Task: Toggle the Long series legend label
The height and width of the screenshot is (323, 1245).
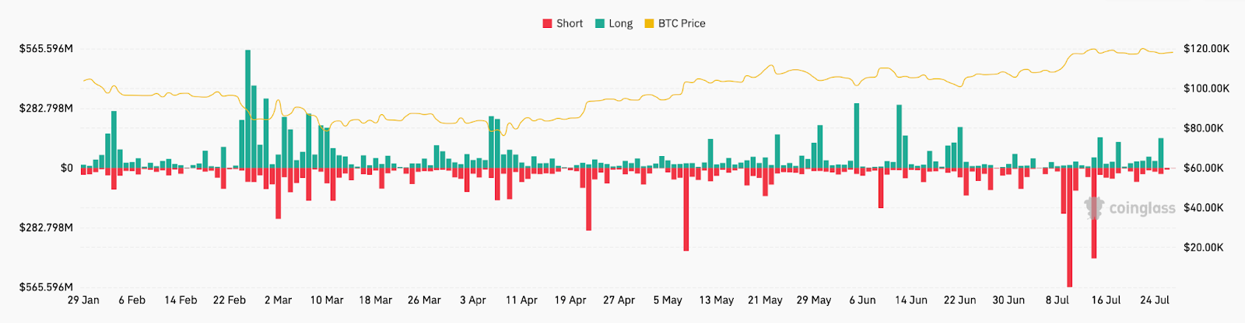Action: pos(620,23)
